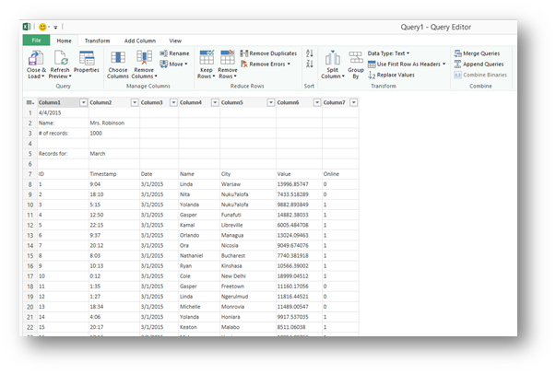556x375 pixels.
Task: Click the Close & Load icon
Action: coord(36,58)
